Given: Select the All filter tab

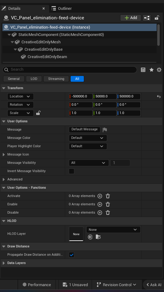Looking at the screenshot, I should [x=77, y=79].
